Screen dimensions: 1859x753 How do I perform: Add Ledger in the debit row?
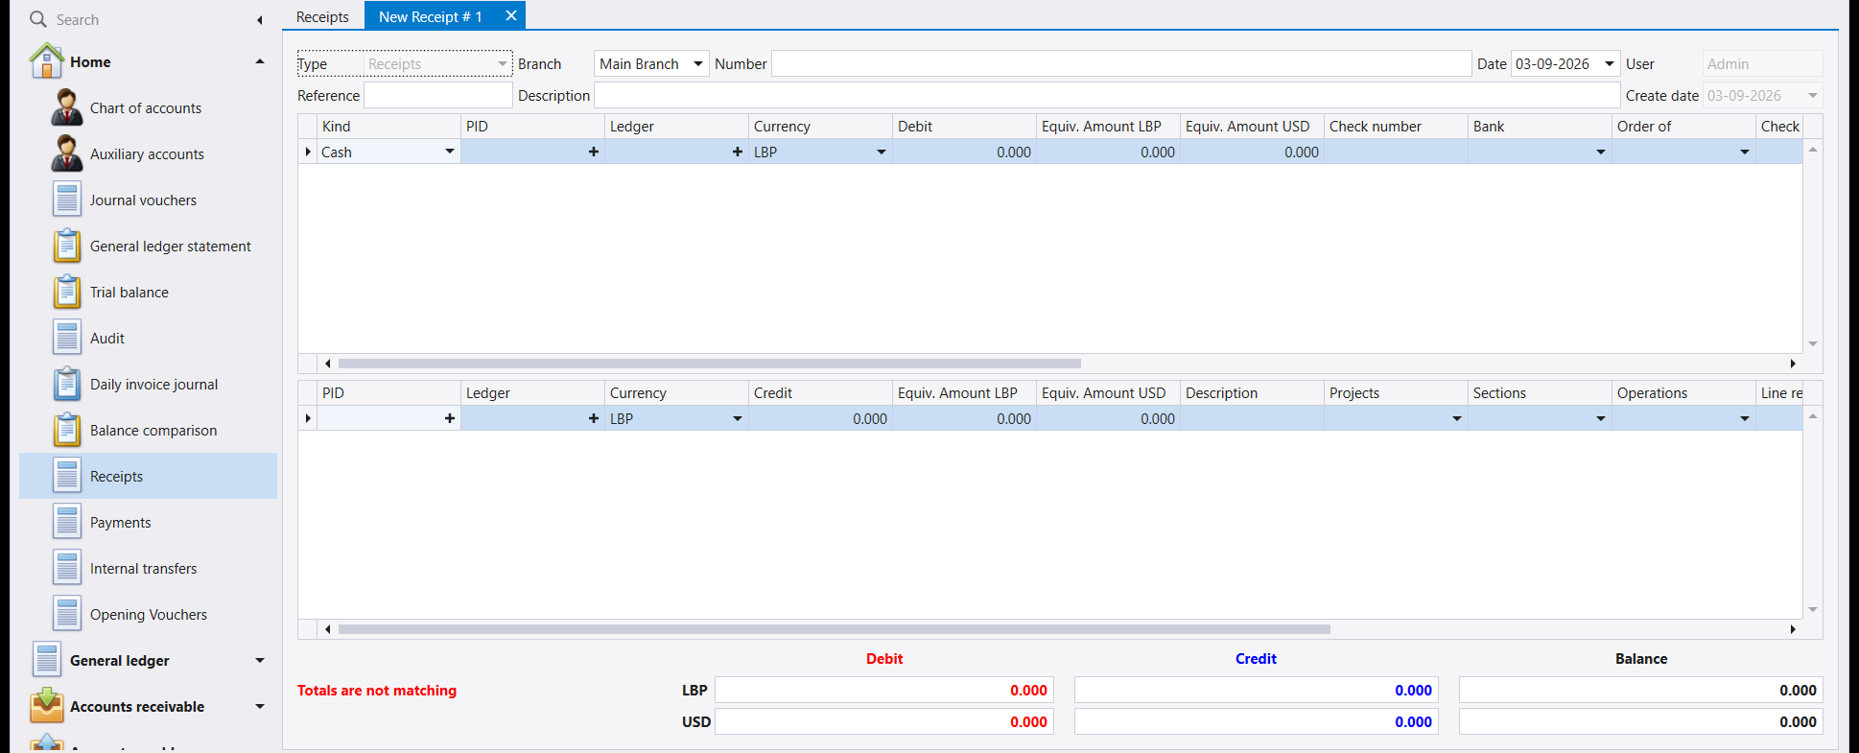(x=738, y=152)
